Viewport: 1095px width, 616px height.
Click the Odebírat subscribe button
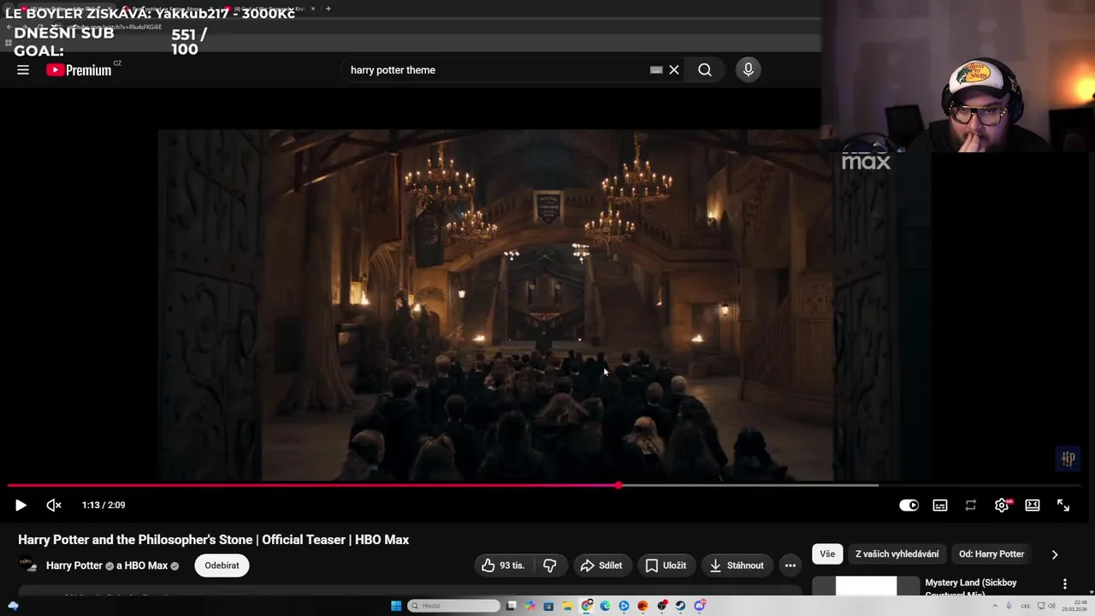(x=222, y=566)
